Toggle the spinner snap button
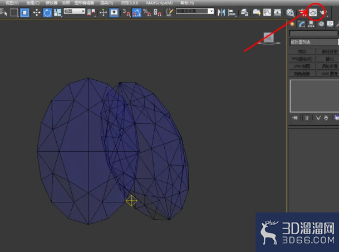The height and width of the screenshot is (252, 339). (157, 13)
